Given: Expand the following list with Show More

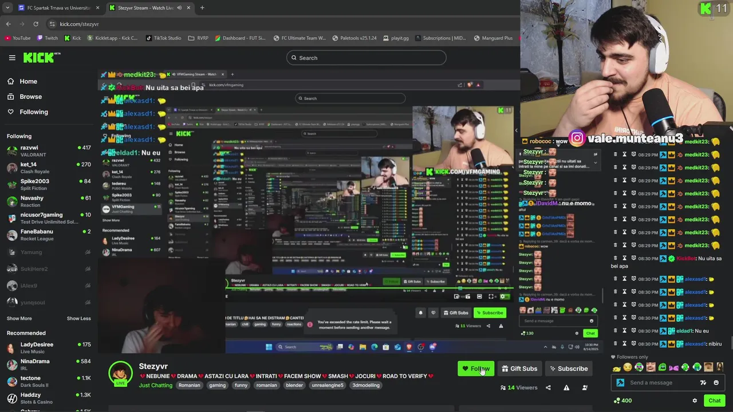Looking at the screenshot, I should point(19,319).
